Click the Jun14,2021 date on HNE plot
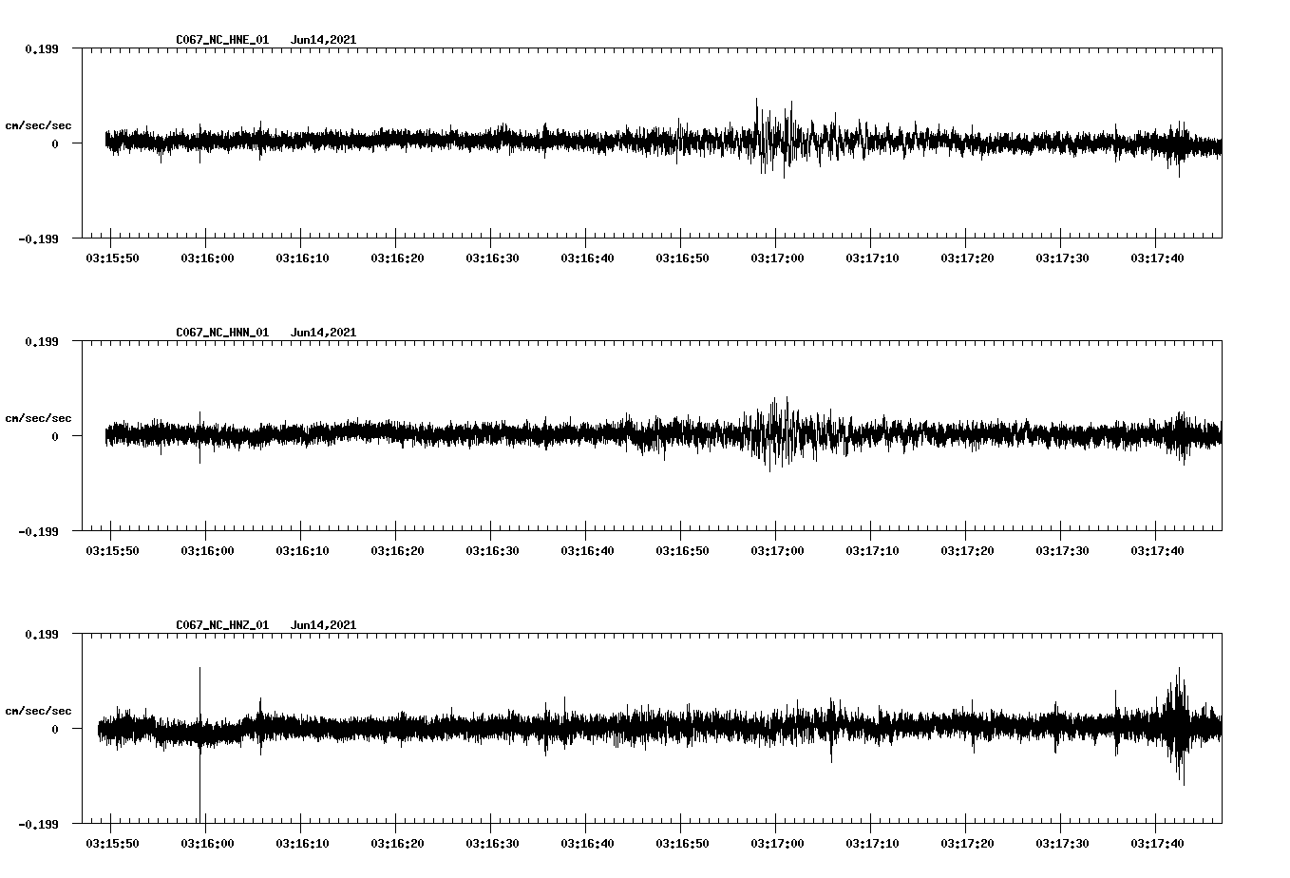 click(x=323, y=40)
